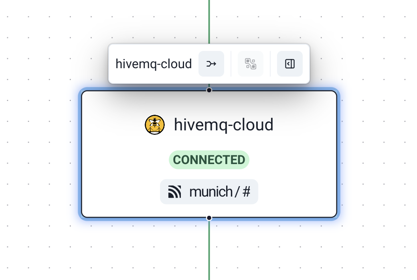
Task: Open the side panel icon in toolbar
Action: tap(289, 64)
